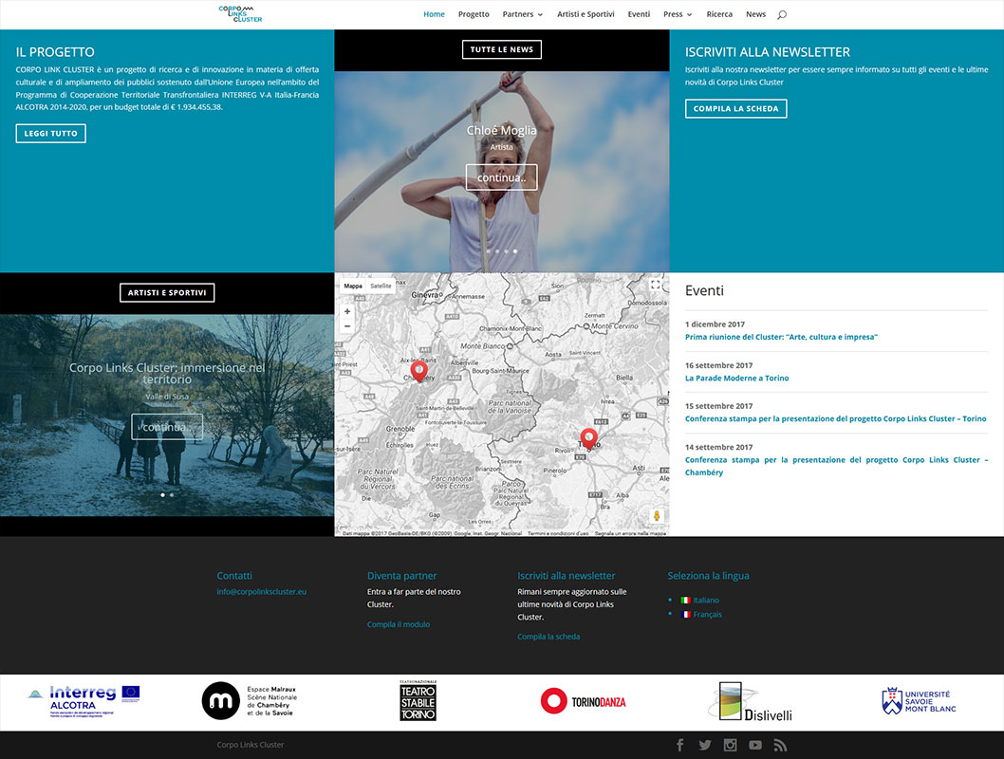Click Corpo Links Cluster immersione nel territorio title
Viewport: 1004px width, 759px height.
point(167,373)
